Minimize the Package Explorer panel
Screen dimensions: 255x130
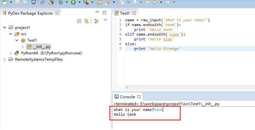(97, 12)
